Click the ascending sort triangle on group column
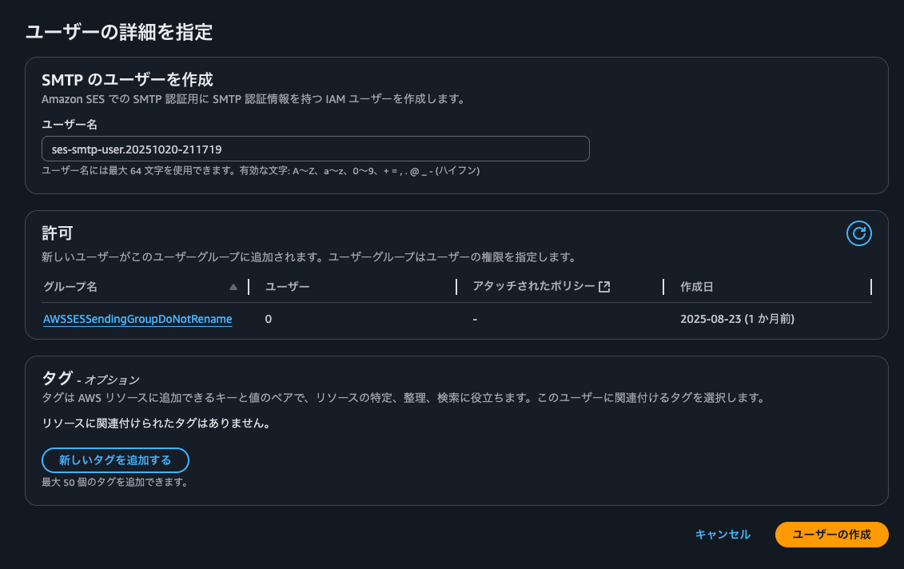 [233, 285]
